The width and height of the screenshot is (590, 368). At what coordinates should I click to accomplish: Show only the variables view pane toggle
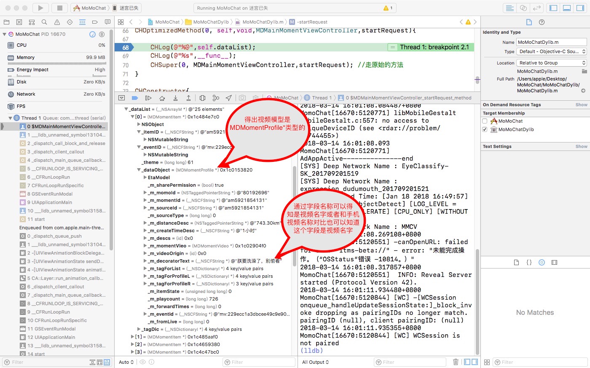point(467,362)
